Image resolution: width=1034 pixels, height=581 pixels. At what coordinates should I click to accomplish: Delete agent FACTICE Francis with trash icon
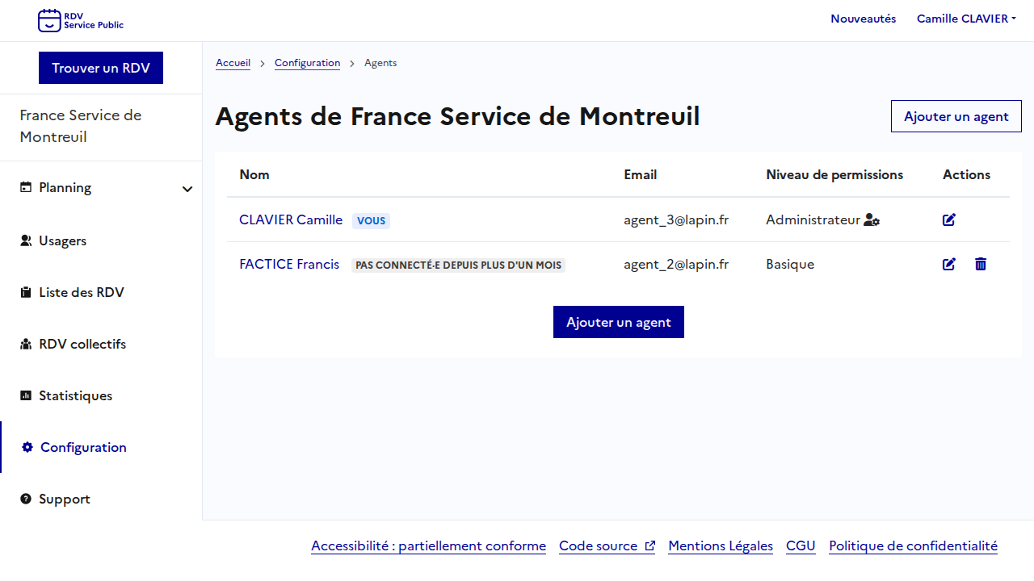coord(981,264)
